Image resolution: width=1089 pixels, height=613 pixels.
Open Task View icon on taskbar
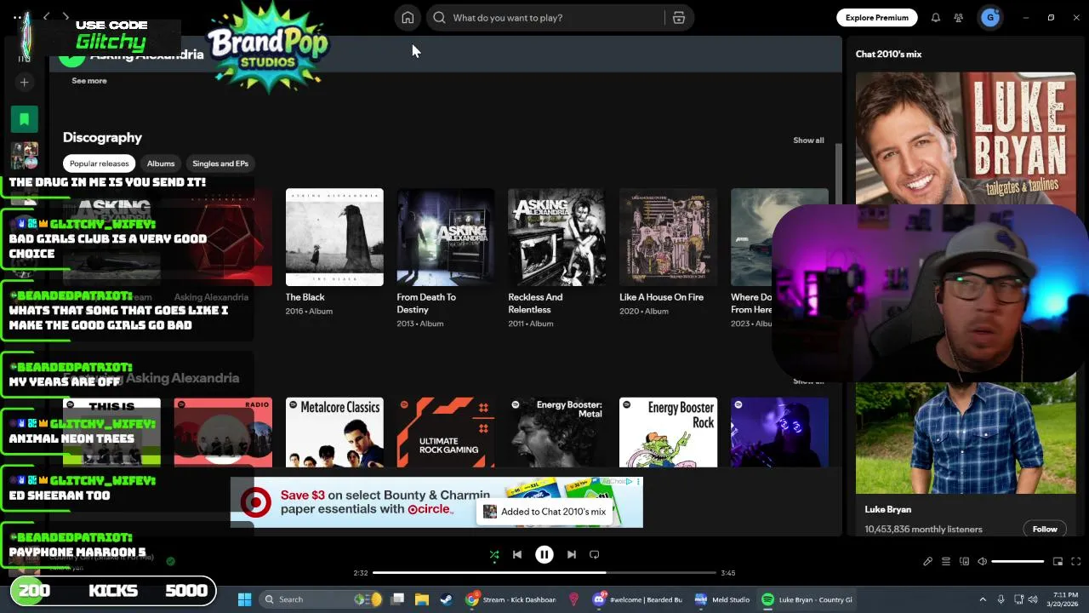click(397, 599)
